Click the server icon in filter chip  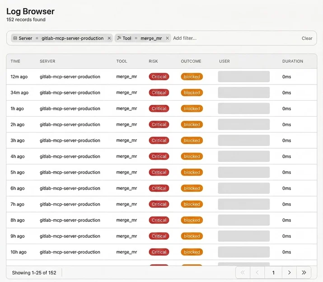[15, 38]
